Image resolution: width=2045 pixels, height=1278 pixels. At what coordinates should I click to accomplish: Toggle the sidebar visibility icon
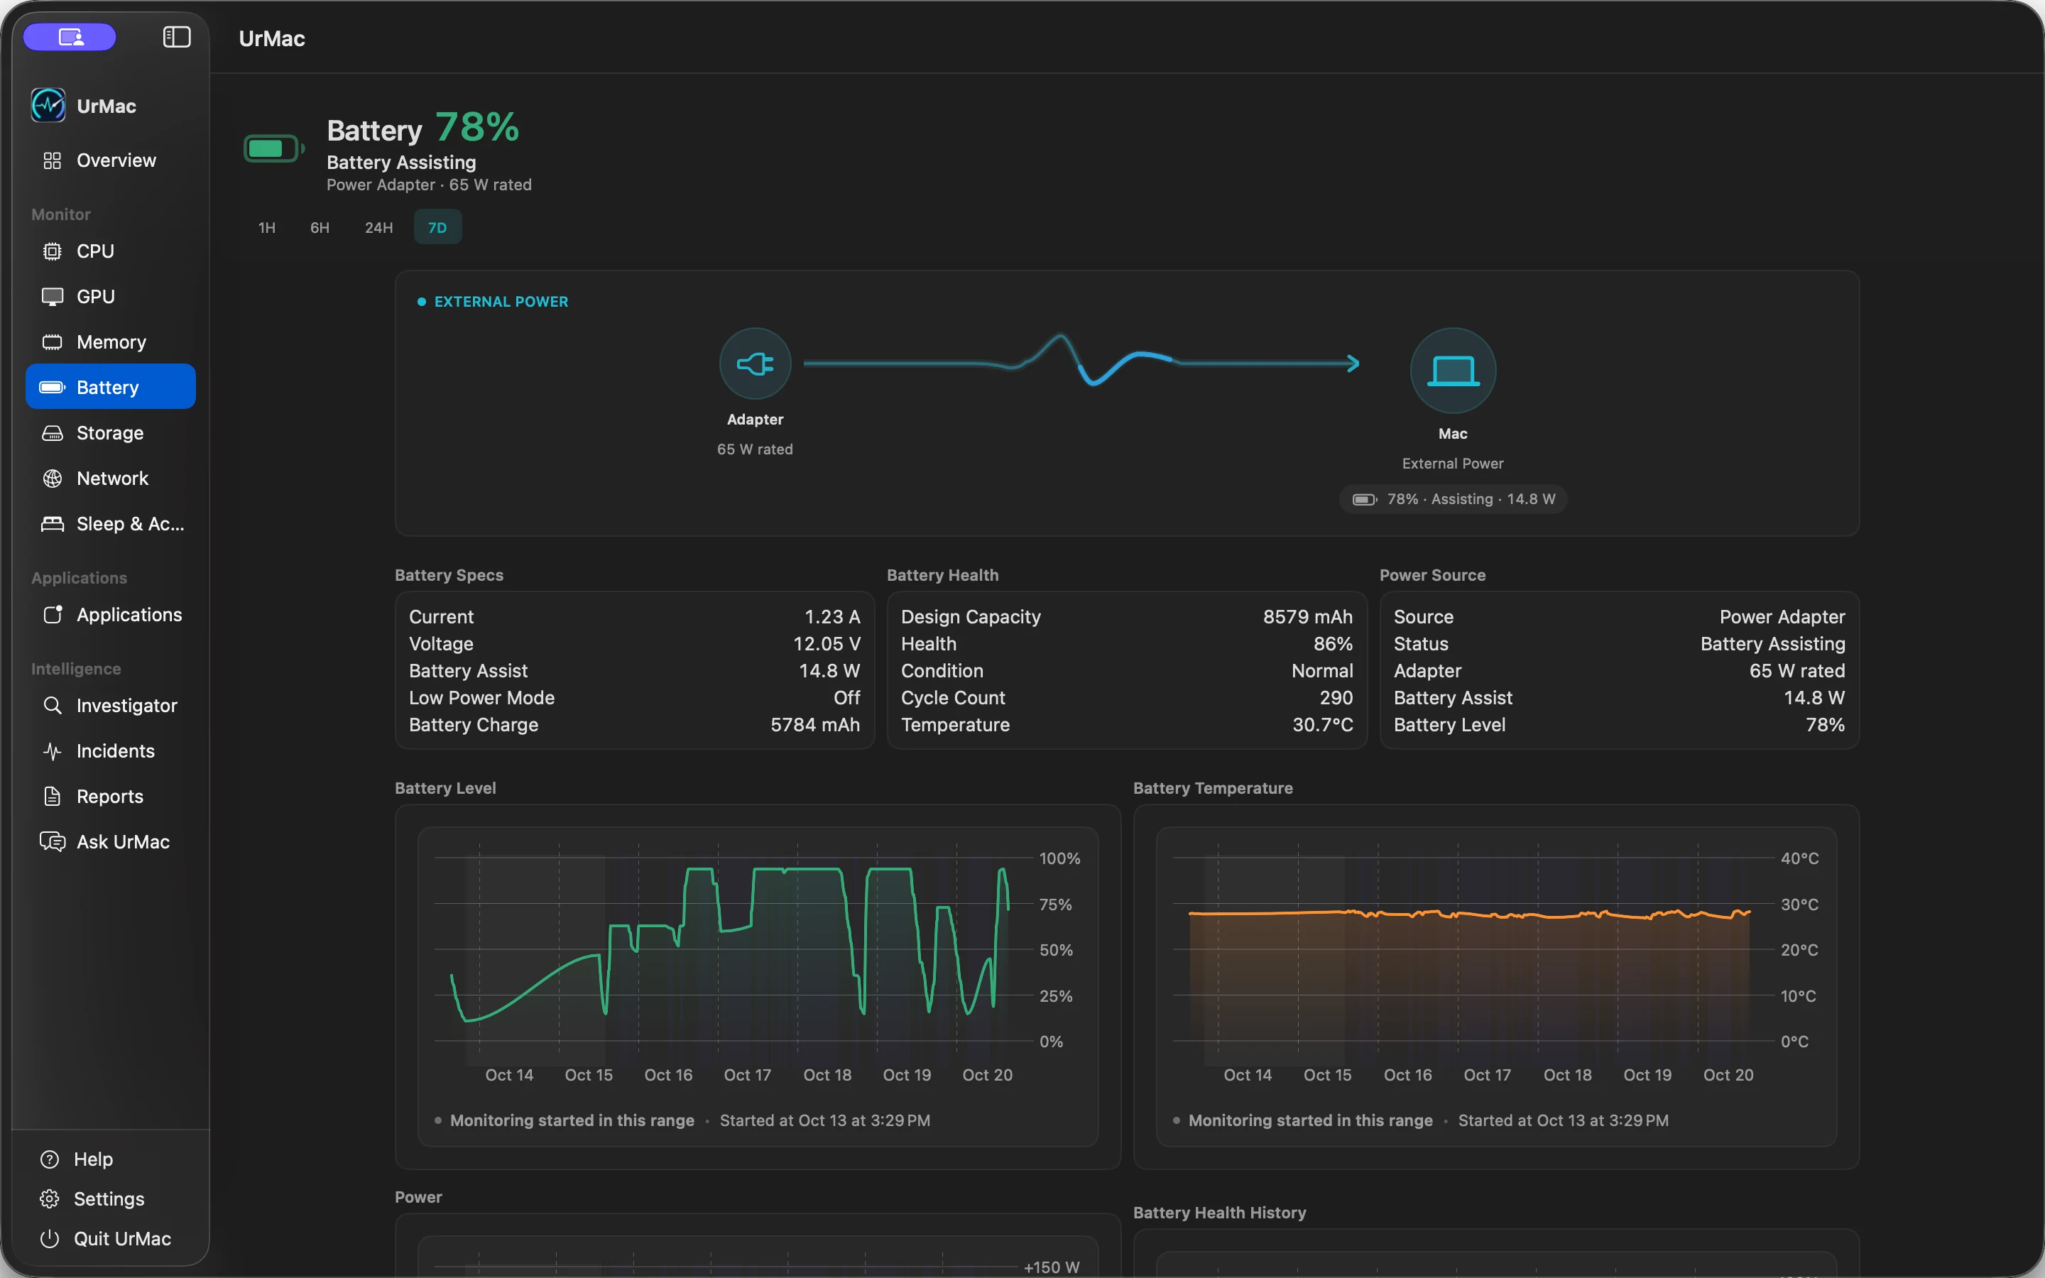tap(177, 37)
